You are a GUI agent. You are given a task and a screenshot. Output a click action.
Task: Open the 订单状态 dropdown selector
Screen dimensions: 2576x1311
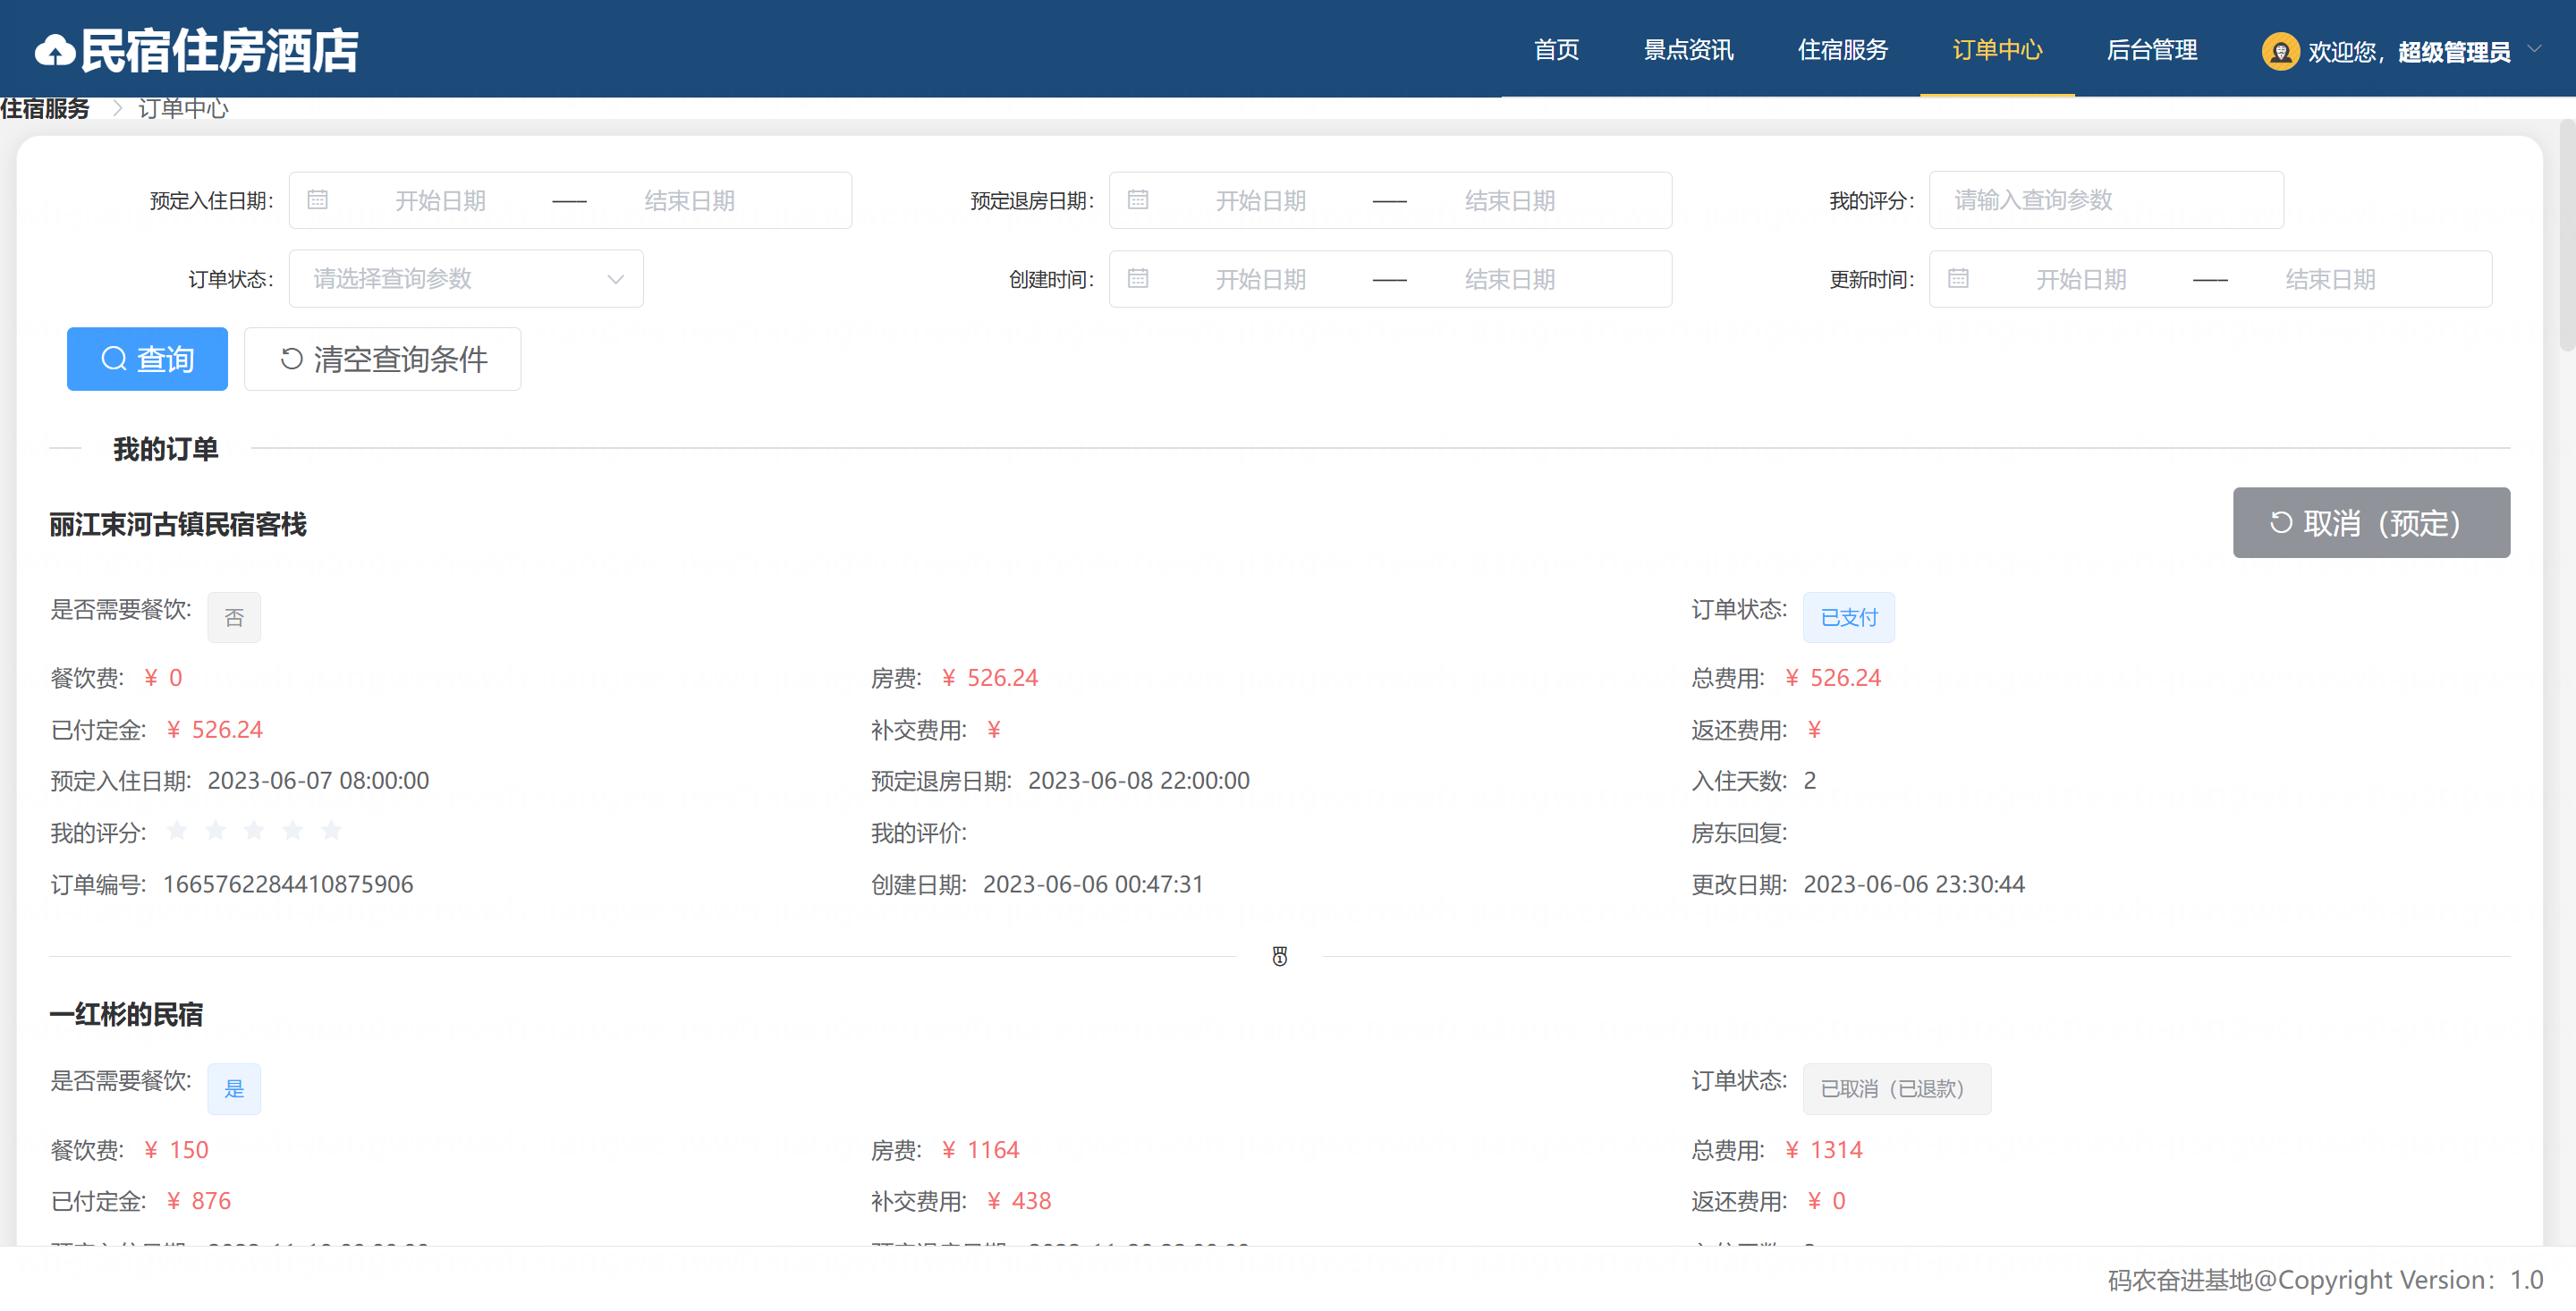(466, 279)
